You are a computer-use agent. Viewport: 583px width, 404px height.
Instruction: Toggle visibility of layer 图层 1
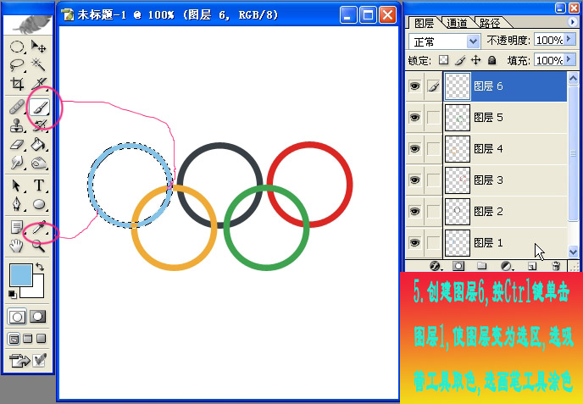(414, 242)
